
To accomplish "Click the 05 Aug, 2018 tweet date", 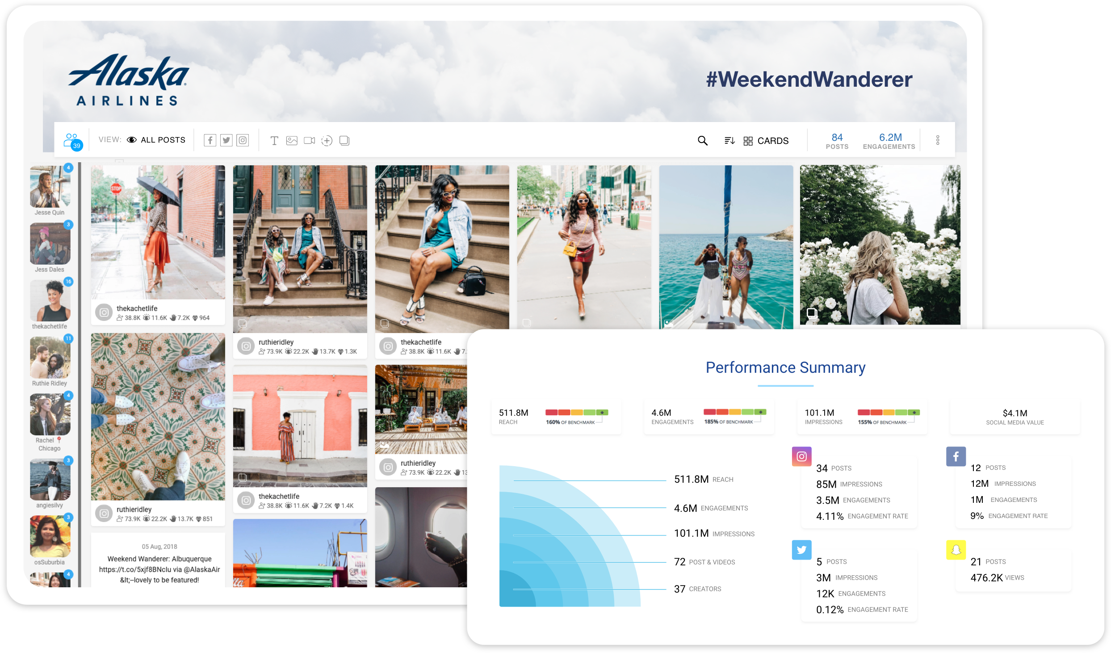I will [159, 547].
